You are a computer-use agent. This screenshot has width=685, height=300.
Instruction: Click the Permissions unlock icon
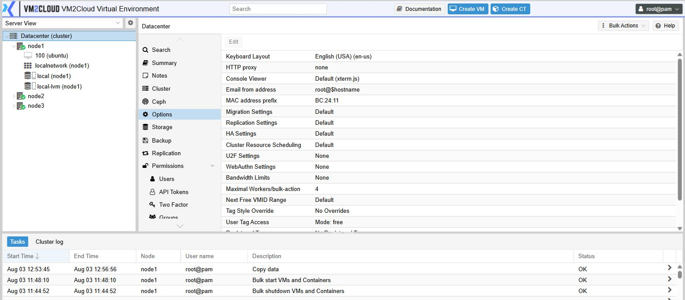pyautogui.click(x=145, y=166)
